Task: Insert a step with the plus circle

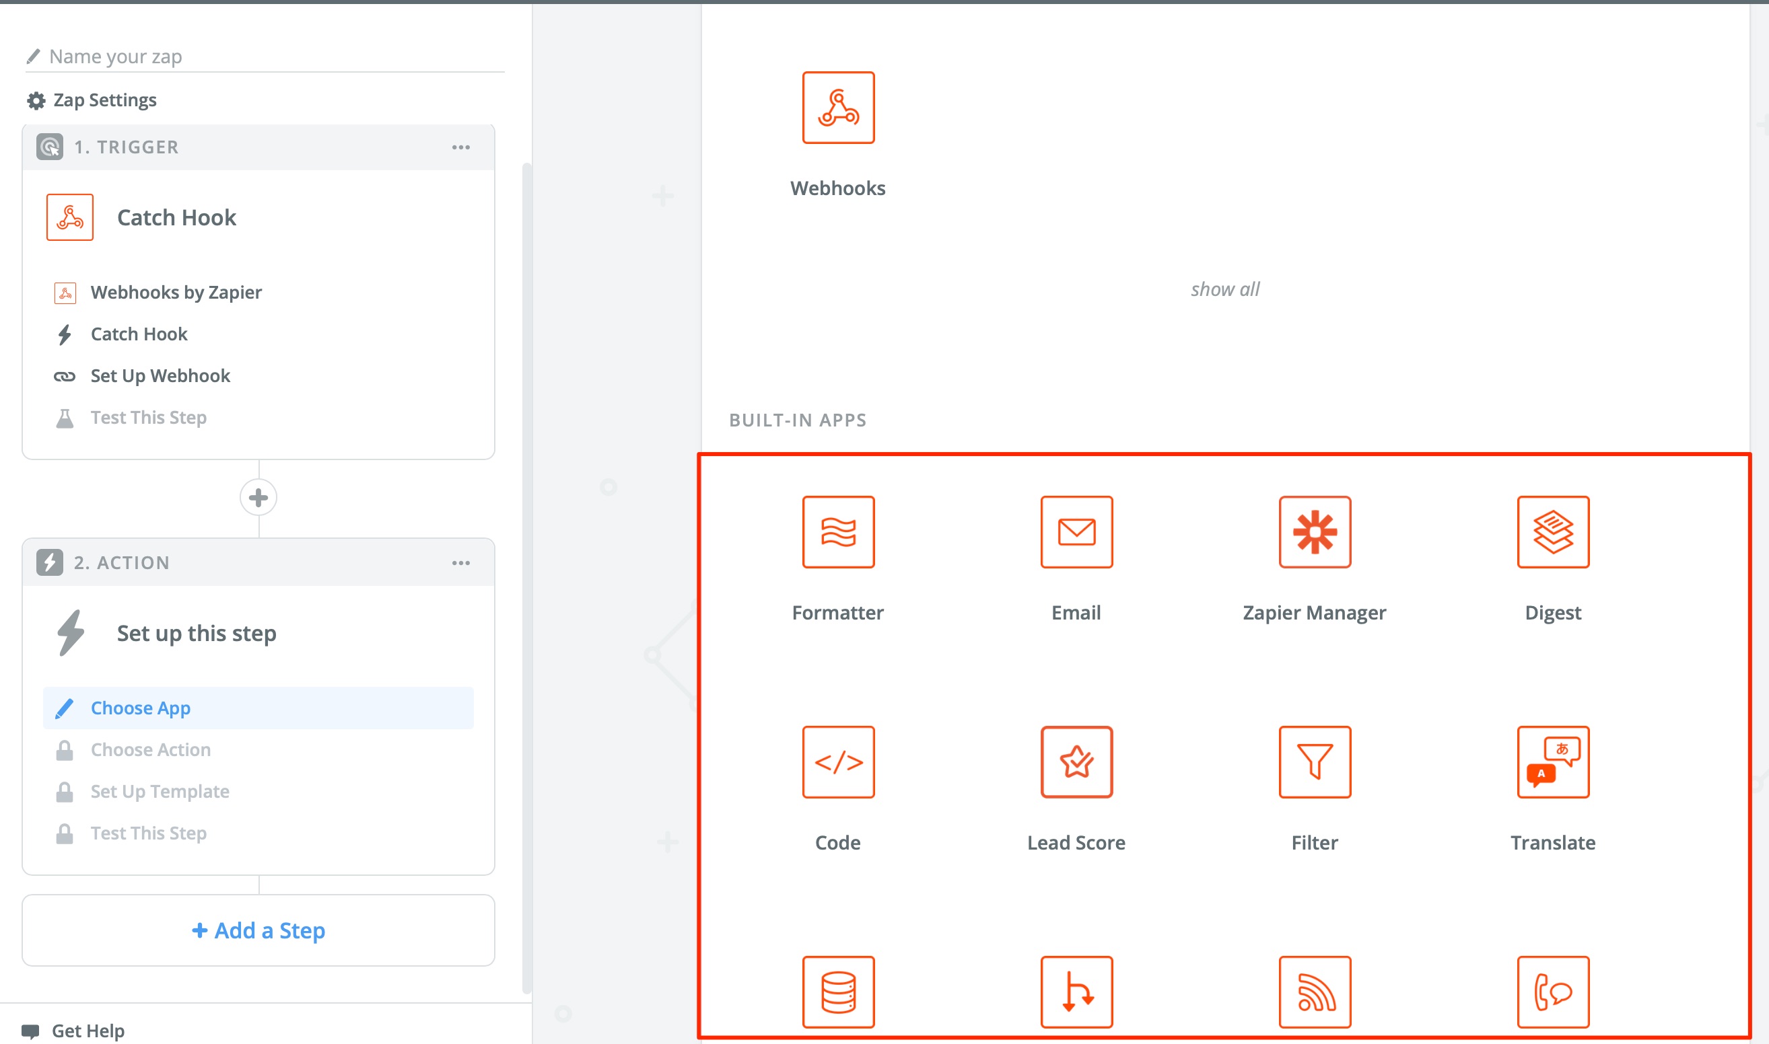Action: [258, 497]
